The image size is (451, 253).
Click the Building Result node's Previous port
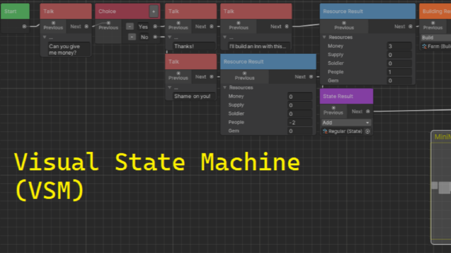433,23
